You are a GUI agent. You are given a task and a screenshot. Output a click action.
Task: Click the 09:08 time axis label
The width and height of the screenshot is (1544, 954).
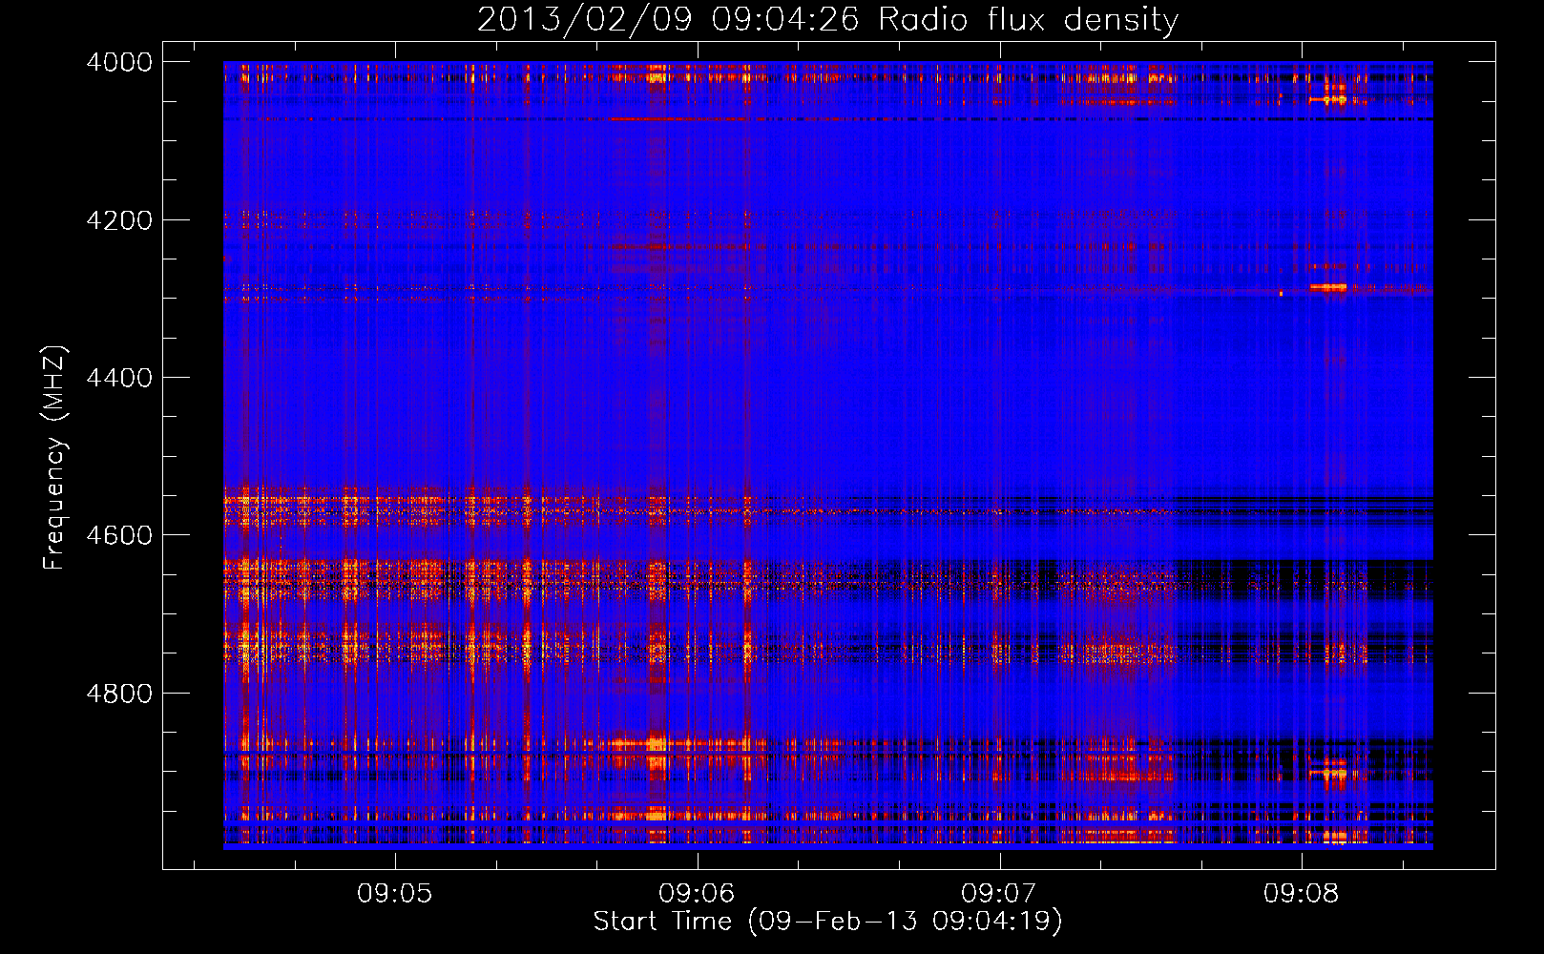[1302, 894]
